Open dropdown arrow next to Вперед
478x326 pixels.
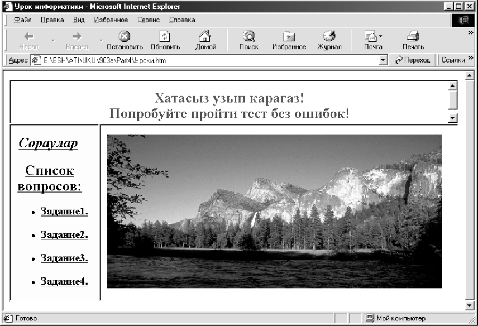[101, 40]
